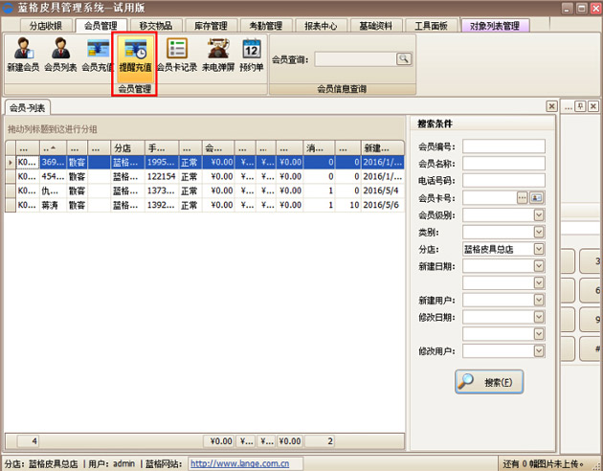This screenshot has height=471, width=603.
Task: Open the 类别 dropdown list
Action: 539,232
